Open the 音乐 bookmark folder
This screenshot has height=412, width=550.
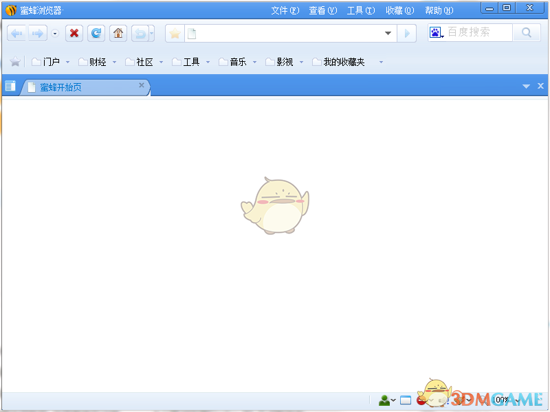232,62
